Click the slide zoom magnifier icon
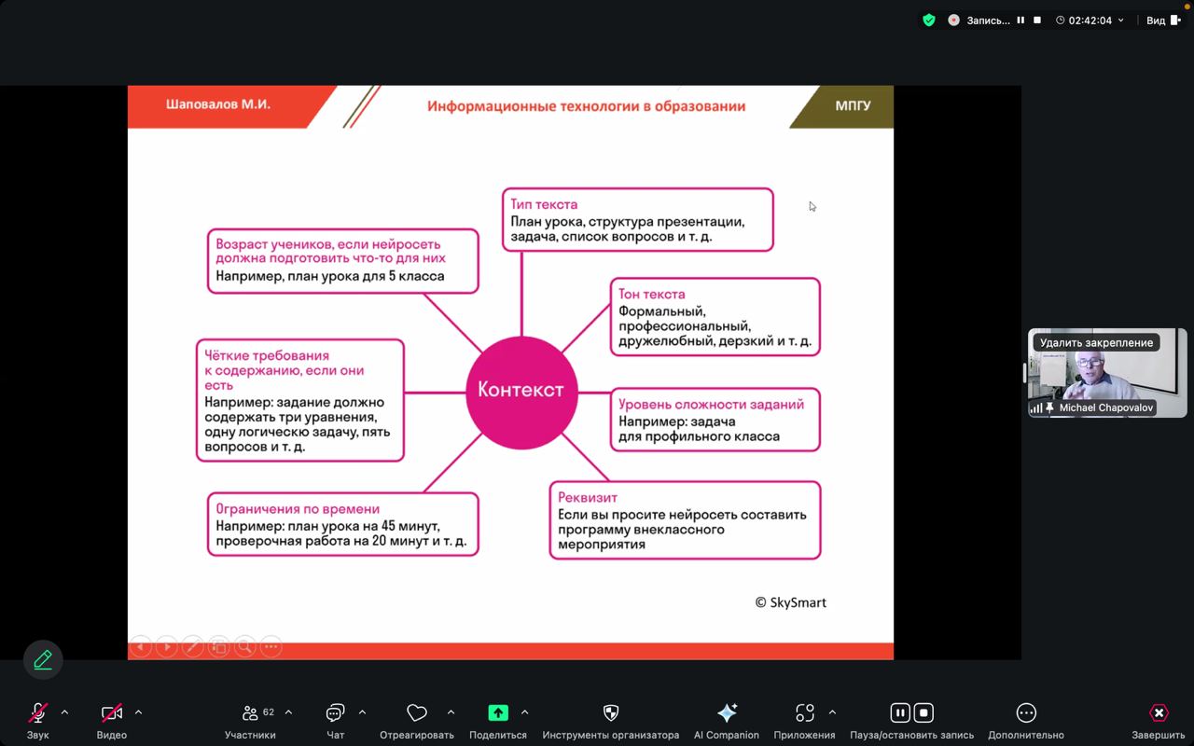Viewport: 1194px width, 746px height. pos(245,646)
